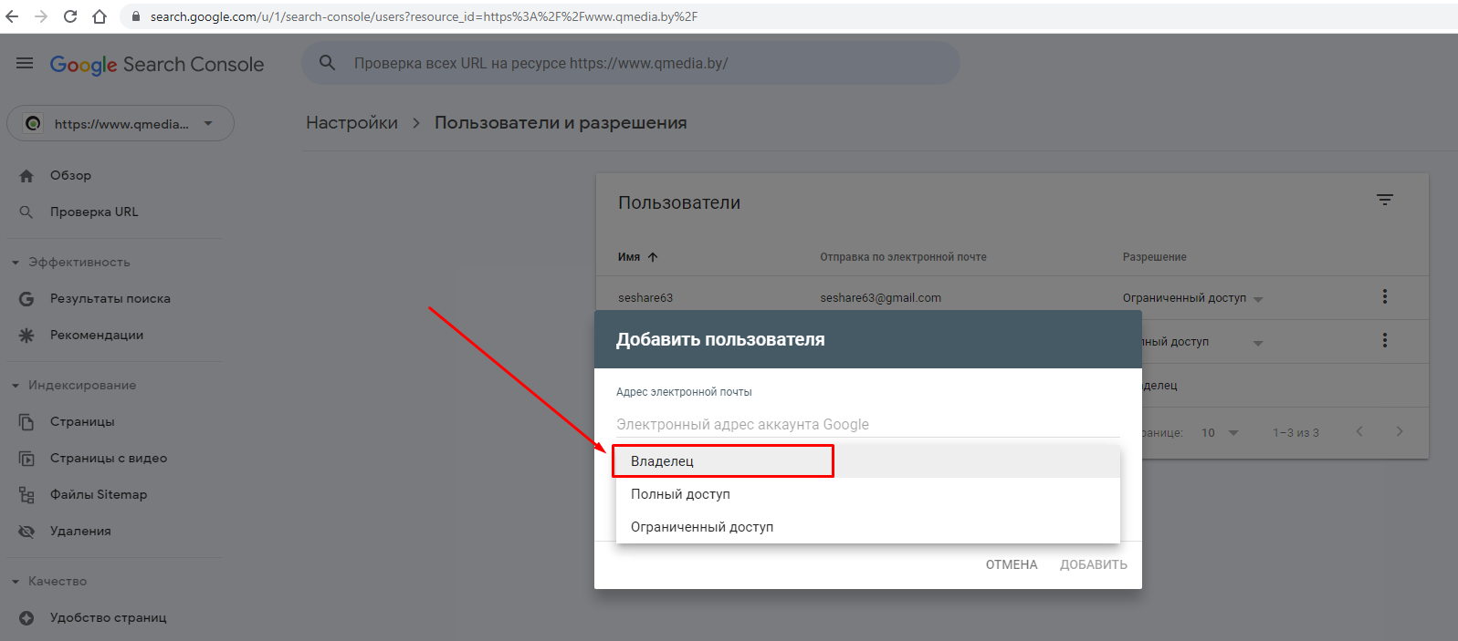This screenshot has width=1458, height=641.
Task: Click the Разрешение column header
Action: click(1154, 257)
